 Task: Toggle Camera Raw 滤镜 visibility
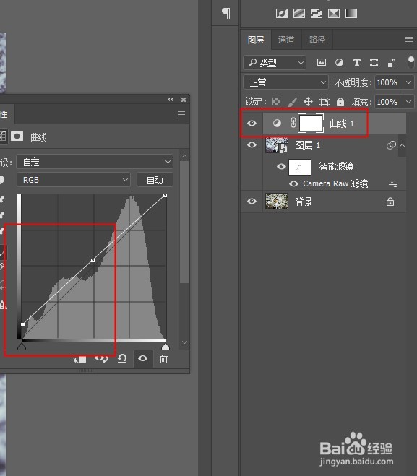tap(293, 183)
